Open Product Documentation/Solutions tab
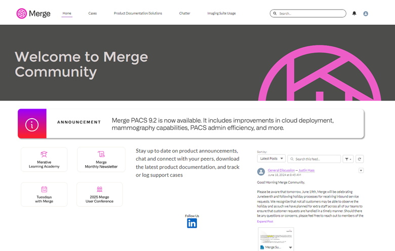 138,13
